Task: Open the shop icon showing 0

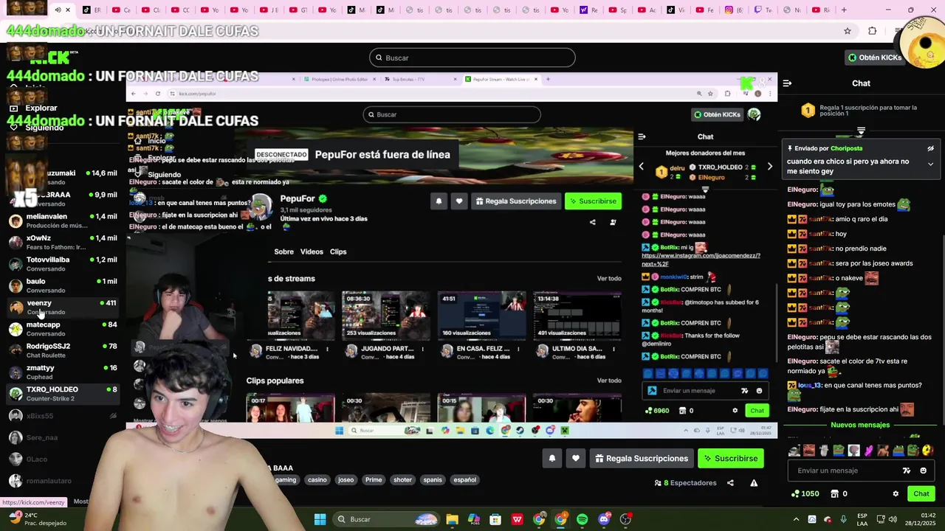Action: coord(839,494)
